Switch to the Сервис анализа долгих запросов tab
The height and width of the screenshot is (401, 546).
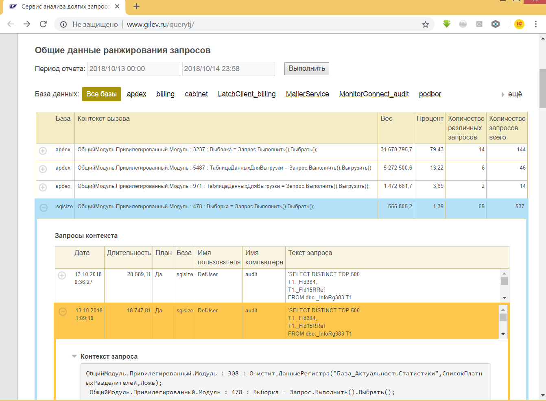pyautogui.click(x=65, y=7)
